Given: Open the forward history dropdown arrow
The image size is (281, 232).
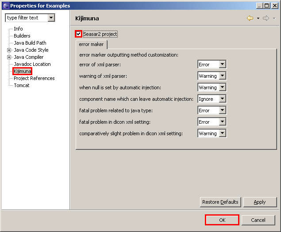Looking at the screenshot, I should pyautogui.click(x=274, y=19).
